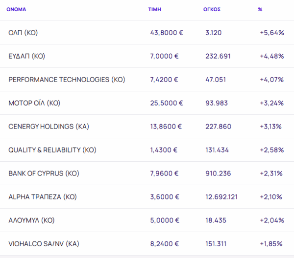Open CENERGY HOLDINGS (ΚΑ) stock
Viewport: 294px width, 258px height.
click(49, 127)
